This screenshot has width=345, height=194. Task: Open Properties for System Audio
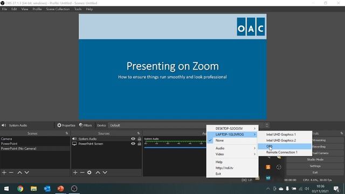click(x=66, y=126)
